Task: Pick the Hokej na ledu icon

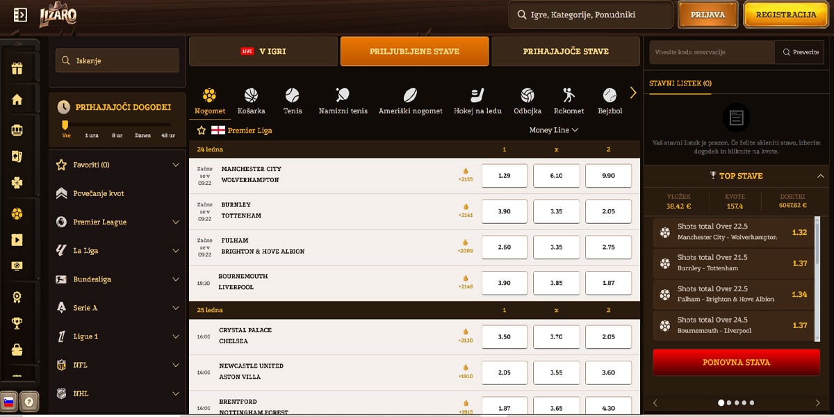Action: tap(477, 101)
